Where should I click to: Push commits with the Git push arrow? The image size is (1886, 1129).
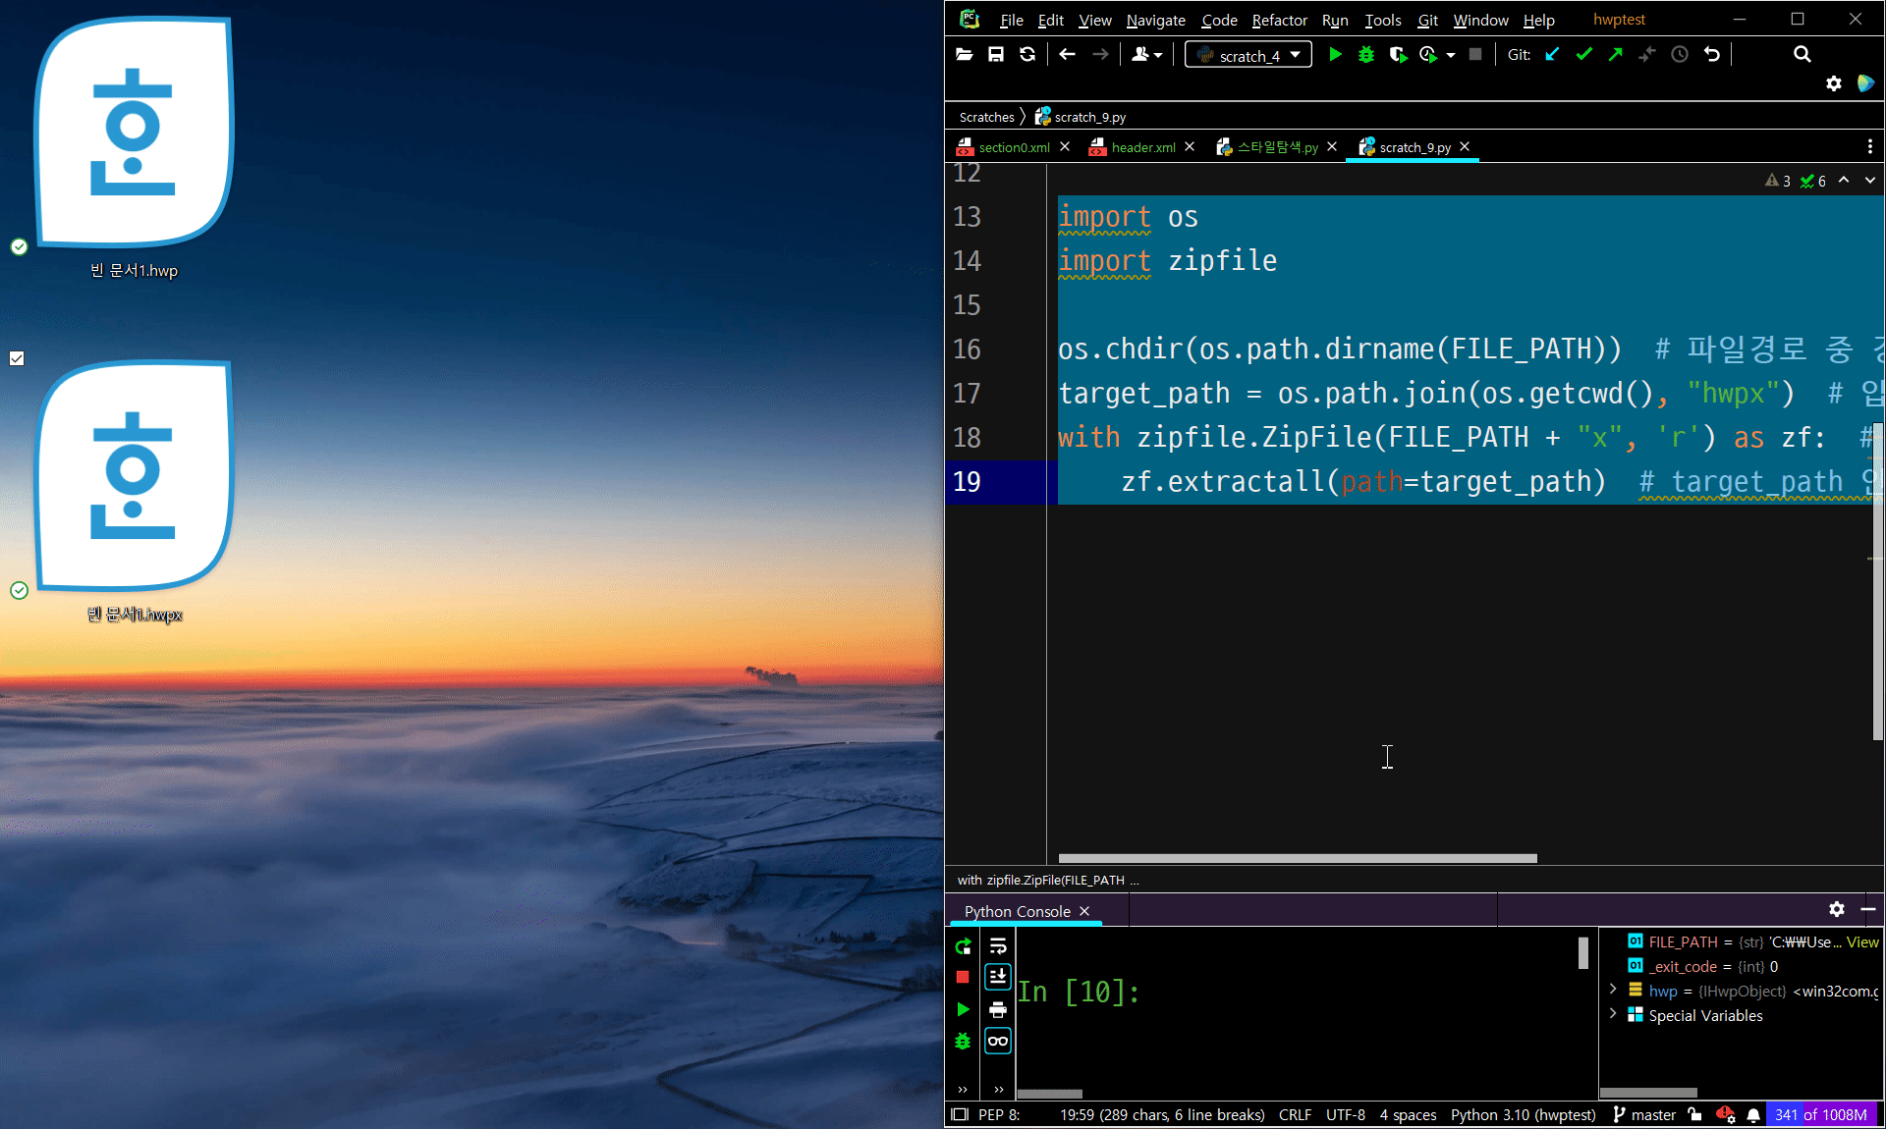click(1615, 55)
